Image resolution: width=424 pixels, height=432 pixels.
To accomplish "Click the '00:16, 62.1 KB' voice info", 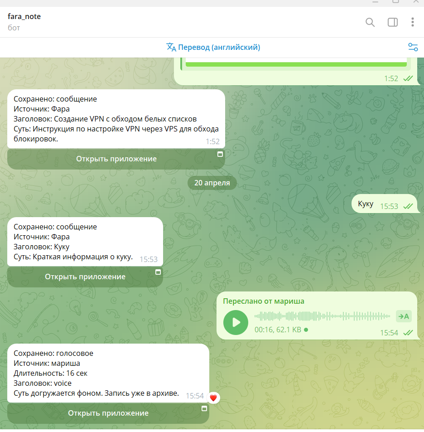I will 278,330.
